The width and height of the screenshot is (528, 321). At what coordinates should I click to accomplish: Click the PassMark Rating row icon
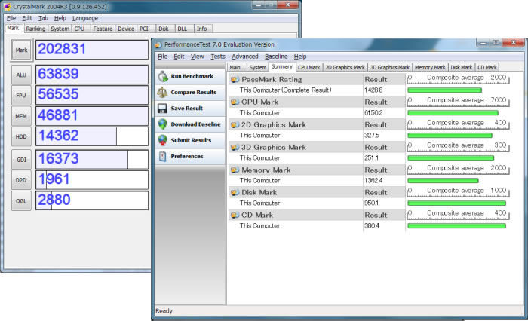tap(235, 79)
